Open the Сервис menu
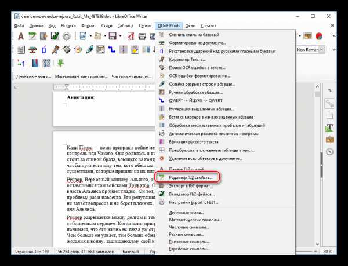The width and height of the screenshot is (348, 266). tap(146, 25)
